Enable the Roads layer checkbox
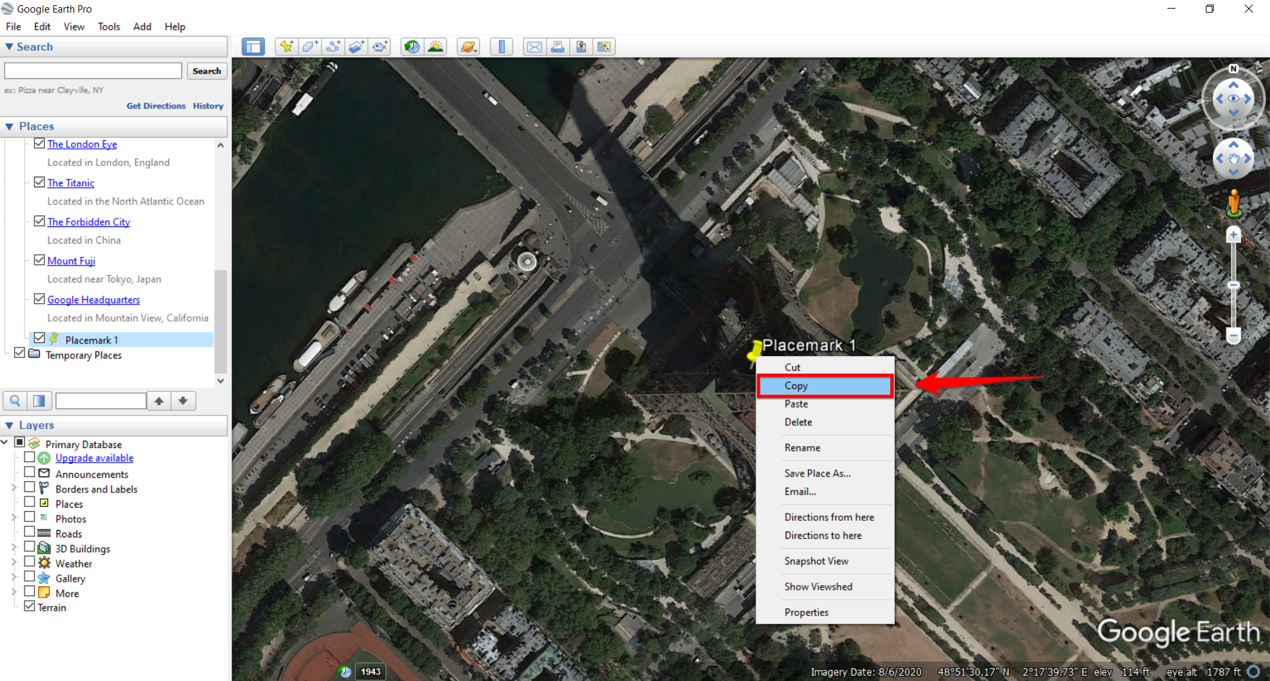 click(x=29, y=531)
